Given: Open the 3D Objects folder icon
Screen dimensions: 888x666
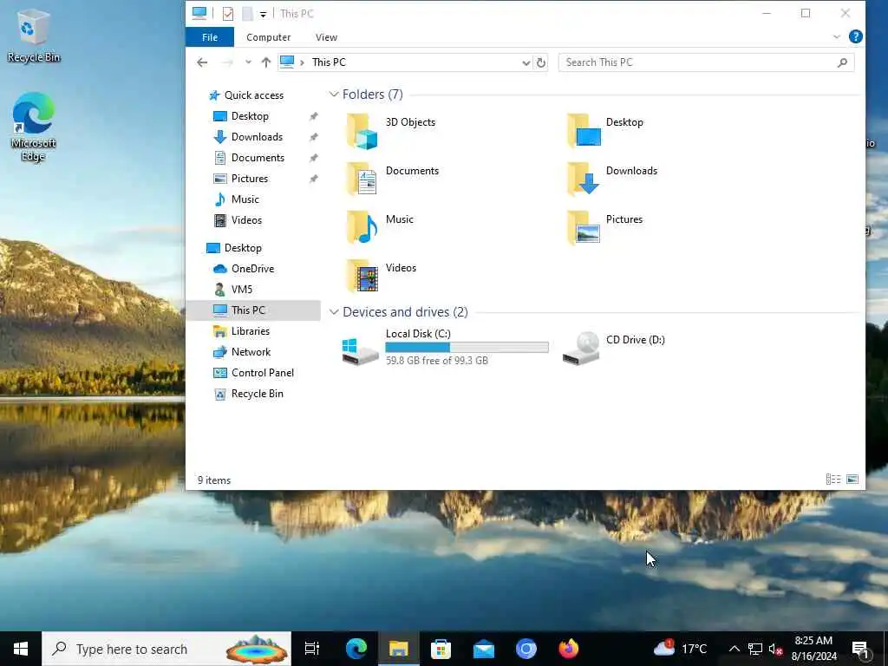Looking at the screenshot, I should point(362,132).
